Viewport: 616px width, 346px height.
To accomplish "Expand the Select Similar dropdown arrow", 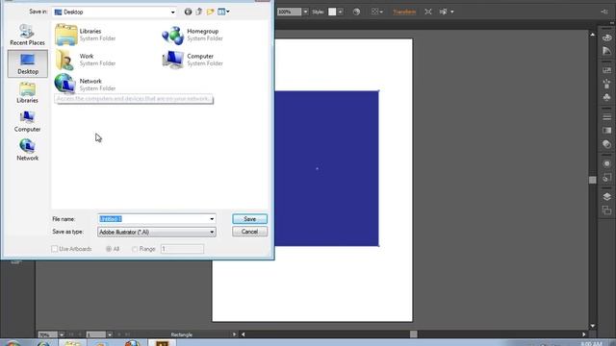I will [452, 12].
